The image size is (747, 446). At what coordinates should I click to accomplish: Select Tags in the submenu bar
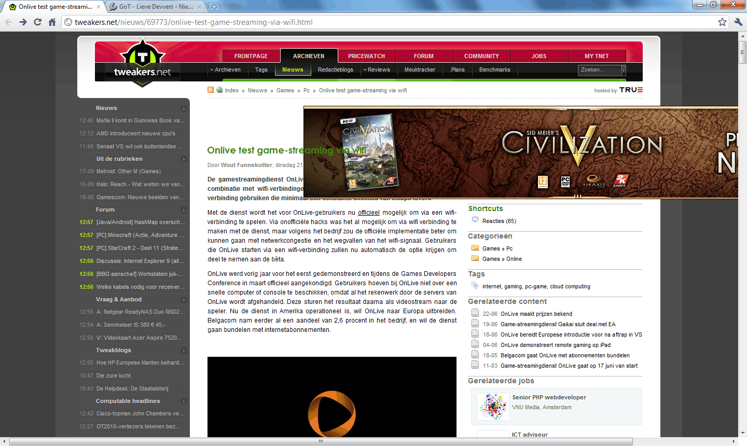pyautogui.click(x=261, y=69)
